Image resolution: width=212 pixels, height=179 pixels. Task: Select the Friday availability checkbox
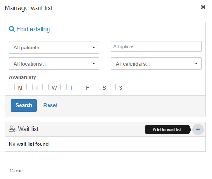80,87
